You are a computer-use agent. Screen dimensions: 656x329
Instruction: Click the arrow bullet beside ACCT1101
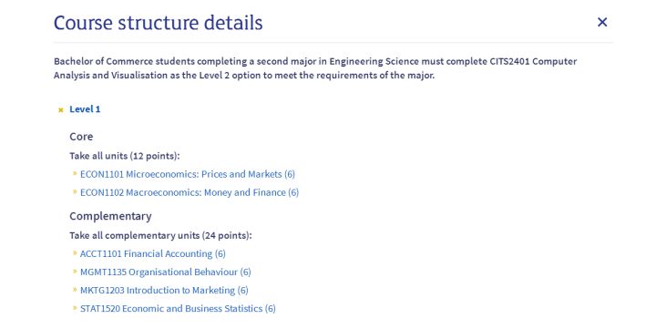pos(75,252)
